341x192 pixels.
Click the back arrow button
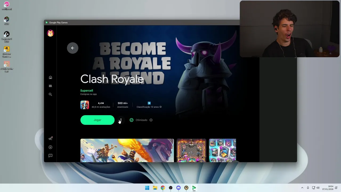(x=72, y=48)
